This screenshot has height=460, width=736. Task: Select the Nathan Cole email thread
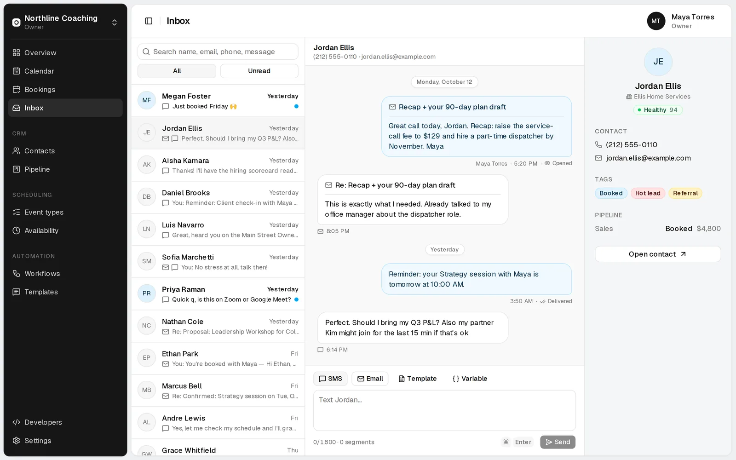tap(218, 326)
